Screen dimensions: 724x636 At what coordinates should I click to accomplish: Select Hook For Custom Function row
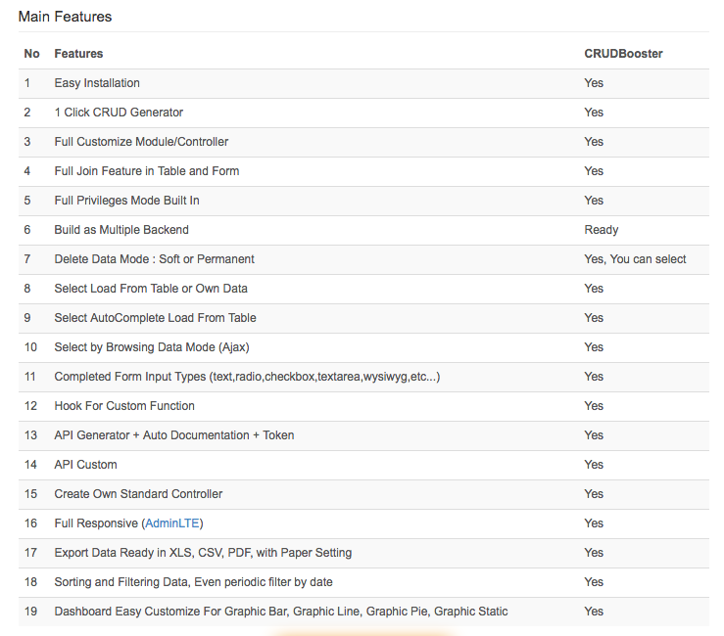363,406
